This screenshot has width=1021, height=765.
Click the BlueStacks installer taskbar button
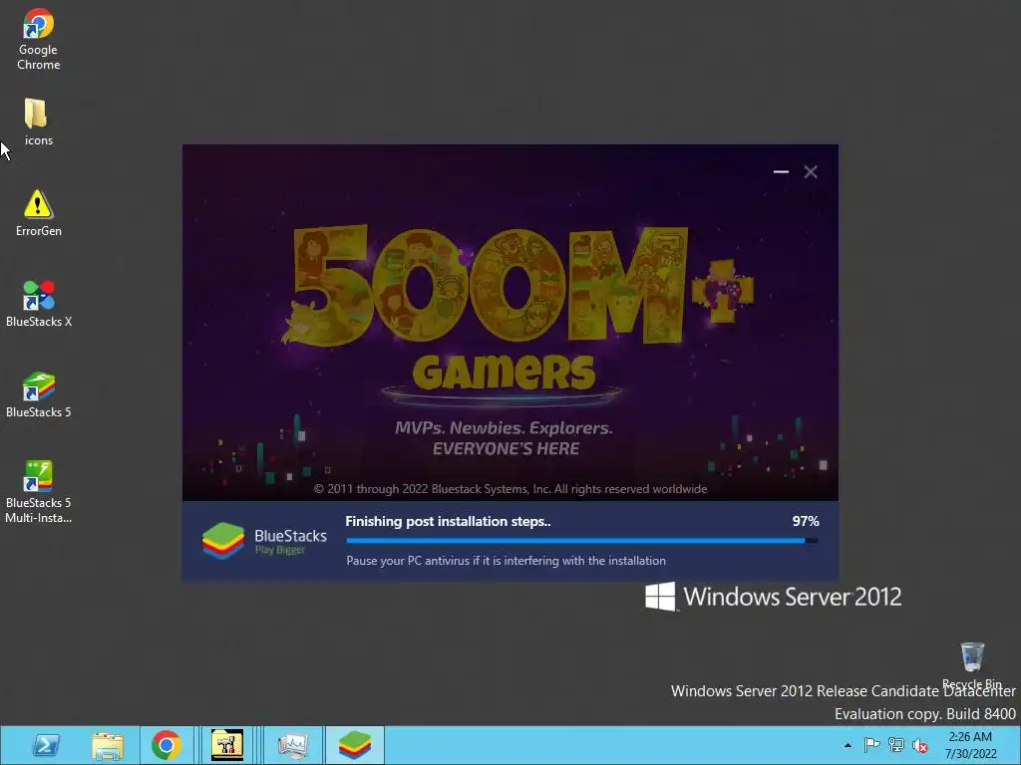coord(355,745)
